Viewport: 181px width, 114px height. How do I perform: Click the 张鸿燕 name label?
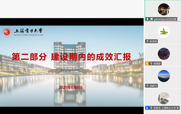coord(153,41)
